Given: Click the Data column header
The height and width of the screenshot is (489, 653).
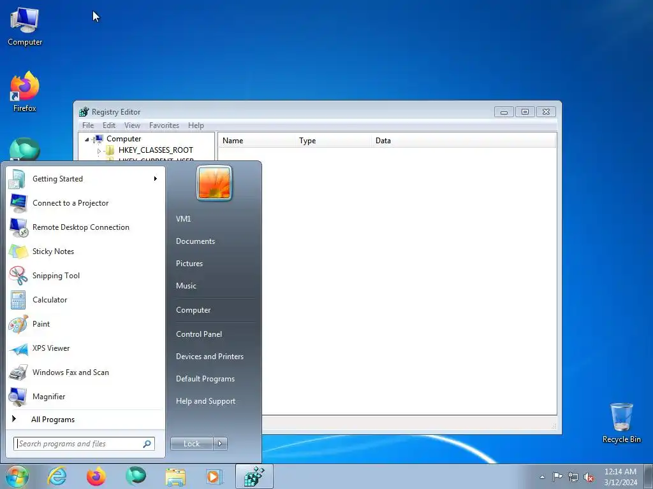Looking at the screenshot, I should [x=464, y=141].
